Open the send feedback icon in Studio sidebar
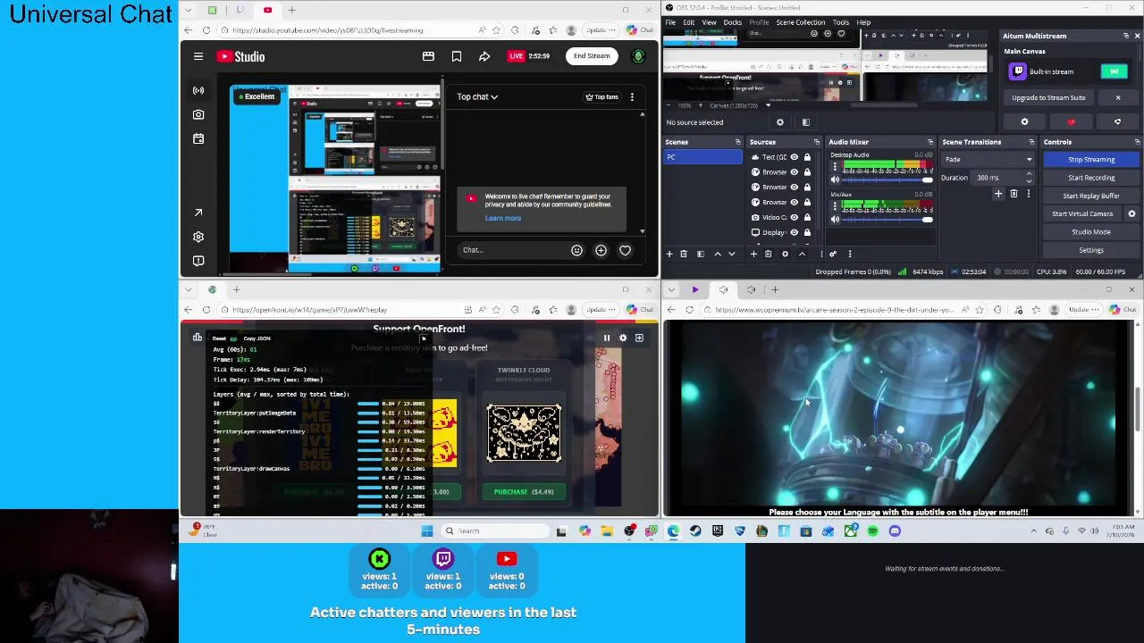This screenshot has height=643, width=1144. [x=198, y=261]
